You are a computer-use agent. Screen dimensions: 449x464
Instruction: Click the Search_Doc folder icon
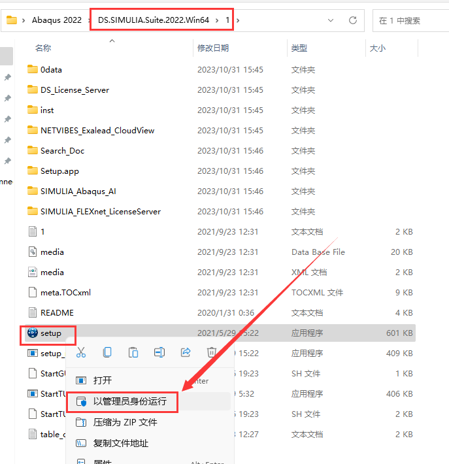[x=33, y=150]
